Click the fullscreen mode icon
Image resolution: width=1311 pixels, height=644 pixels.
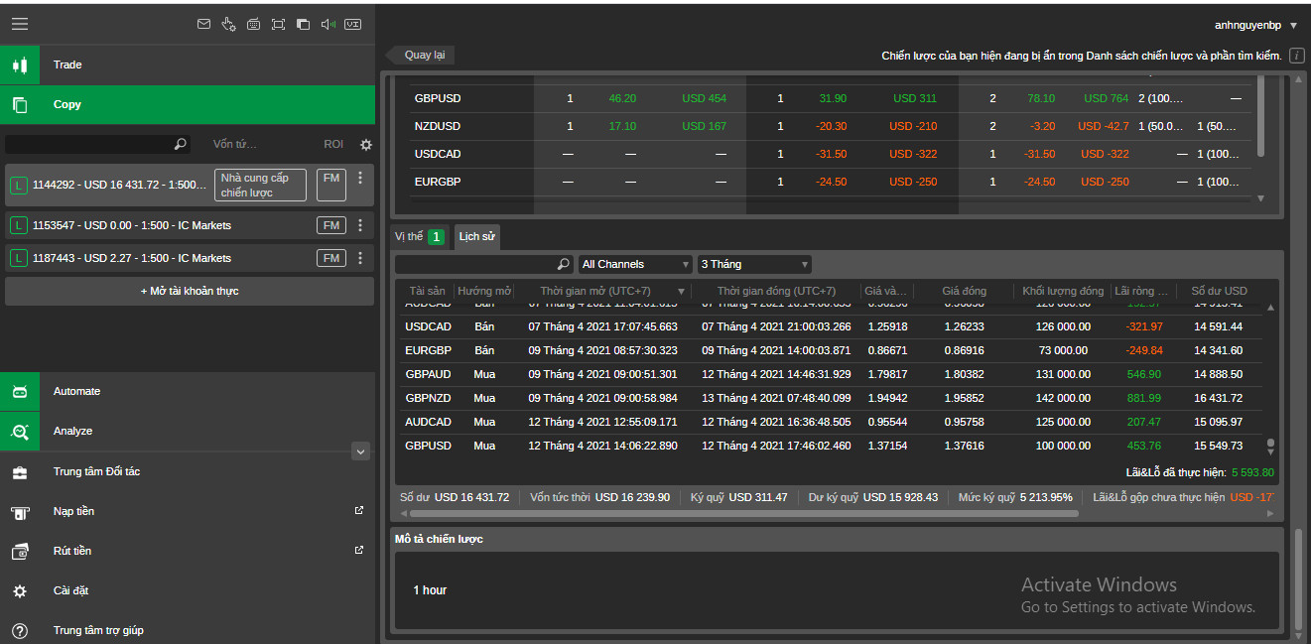pyautogui.click(x=278, y=24)
